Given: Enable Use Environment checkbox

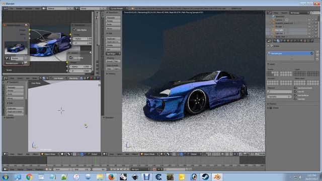Looking at the screenshot, I should click(x=295, y=88).
